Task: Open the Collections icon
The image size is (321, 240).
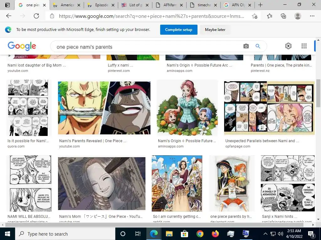Action: (283, 16)
